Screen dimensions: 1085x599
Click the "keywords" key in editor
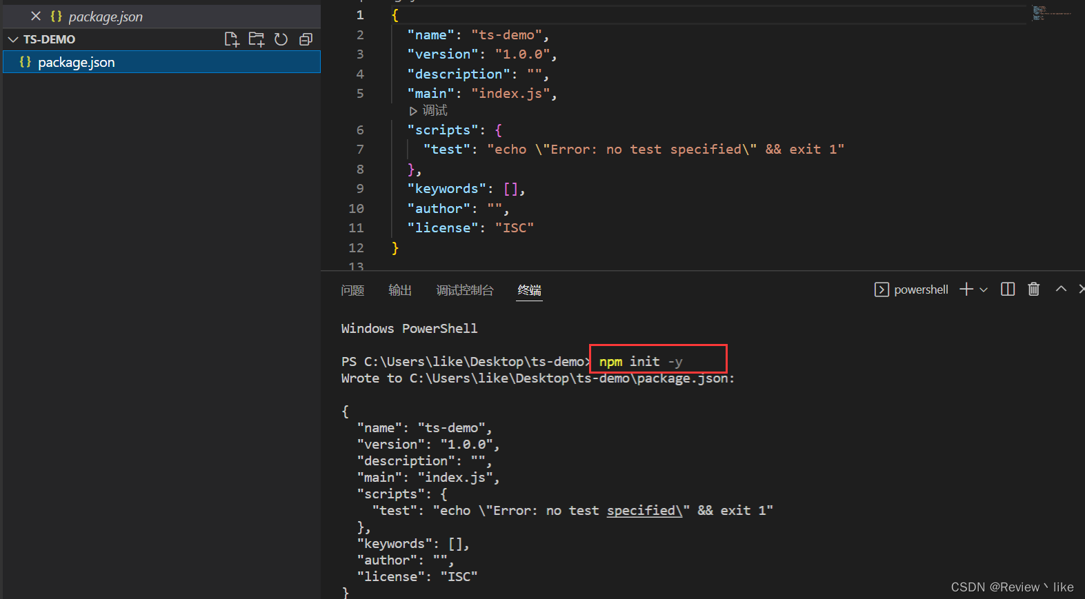(x=447, y=188)
